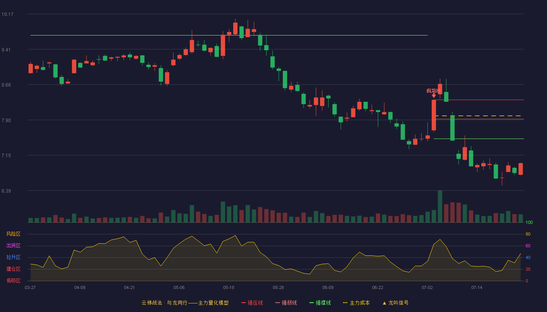Click the red arrow under 假龙吟

[x=434, y=96]
